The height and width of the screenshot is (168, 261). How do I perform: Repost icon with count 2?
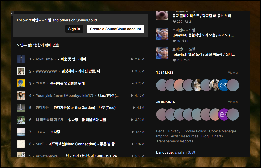coord(187,22)
